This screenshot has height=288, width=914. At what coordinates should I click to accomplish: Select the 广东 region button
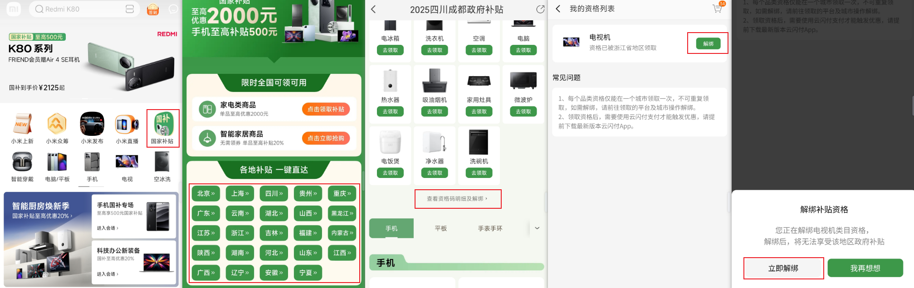click(206, 213)
